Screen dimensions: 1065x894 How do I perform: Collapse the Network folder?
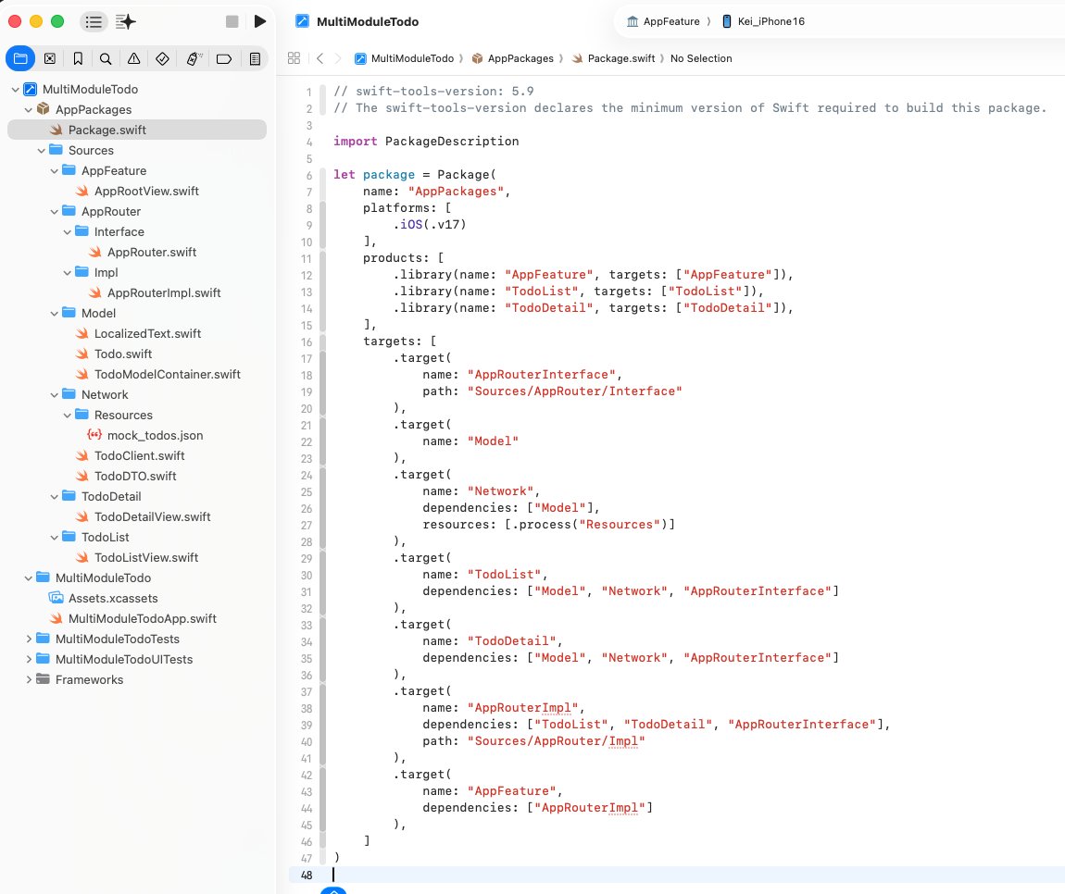click(x=54, y=394)
